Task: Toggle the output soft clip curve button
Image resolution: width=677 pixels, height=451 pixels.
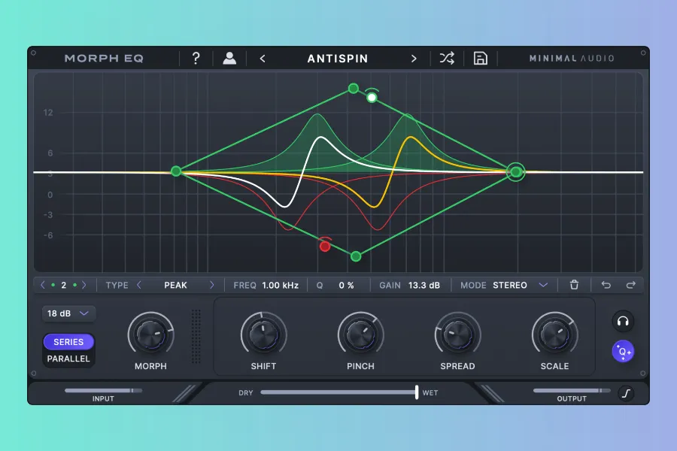Action: 626,393
